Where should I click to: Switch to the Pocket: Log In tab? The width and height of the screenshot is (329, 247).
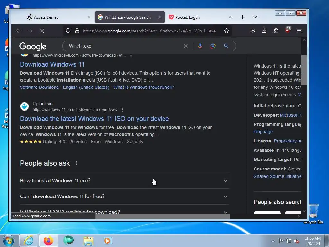(x=200, y=17)
